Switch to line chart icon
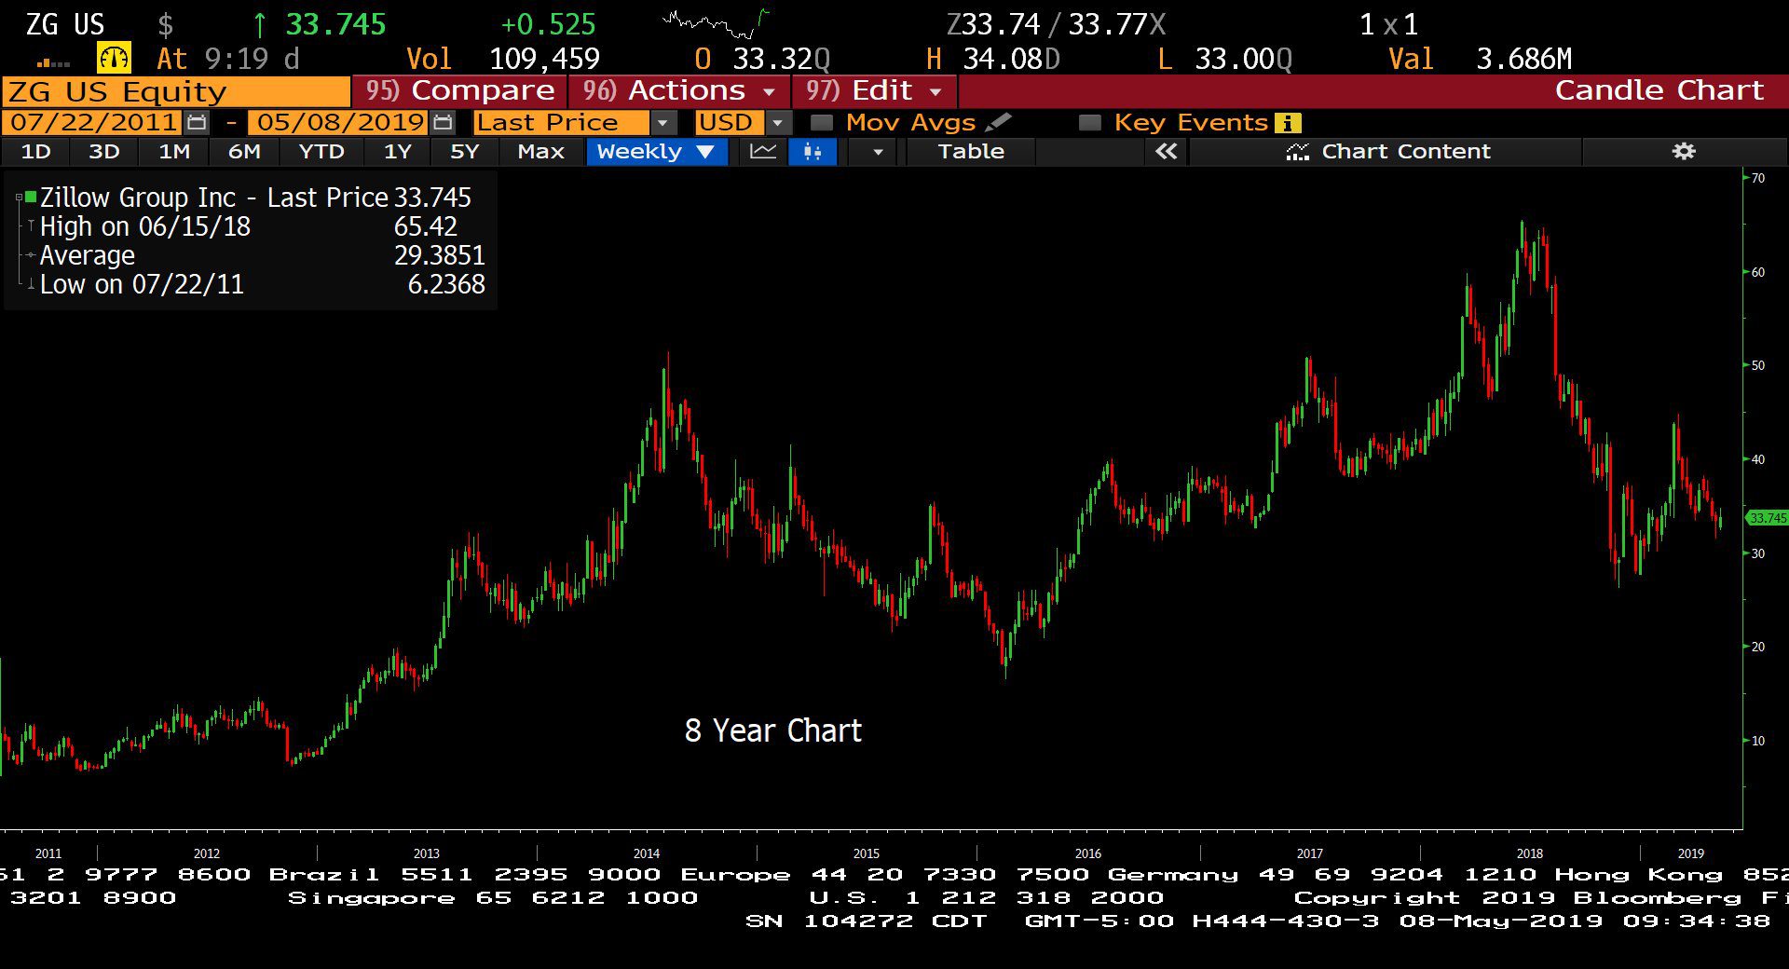The width and height of the screenshot is (1789, 969). pyautogui.click(x=763, y=151)
